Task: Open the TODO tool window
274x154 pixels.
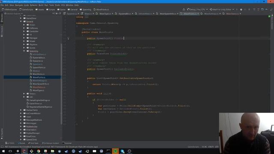Action: tap(10, 143)
